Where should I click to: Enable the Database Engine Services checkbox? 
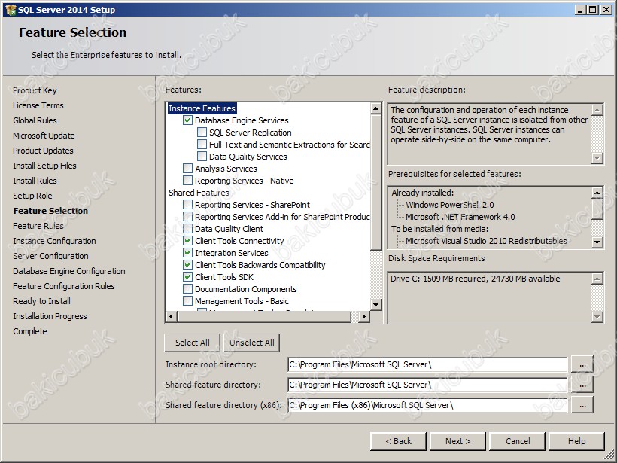tap(187, 120)
